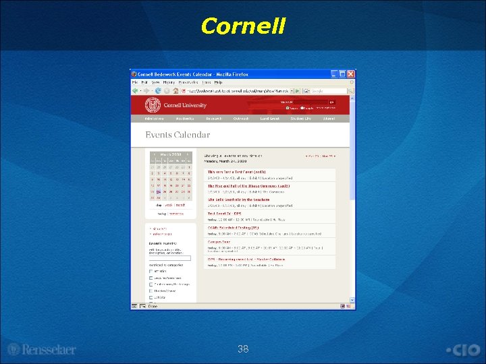Click the Land Grant nav tab
486x364 pixels.
tap(269, 119)
